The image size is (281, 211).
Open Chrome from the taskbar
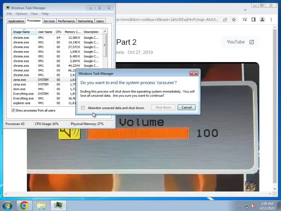coord(24,206)
